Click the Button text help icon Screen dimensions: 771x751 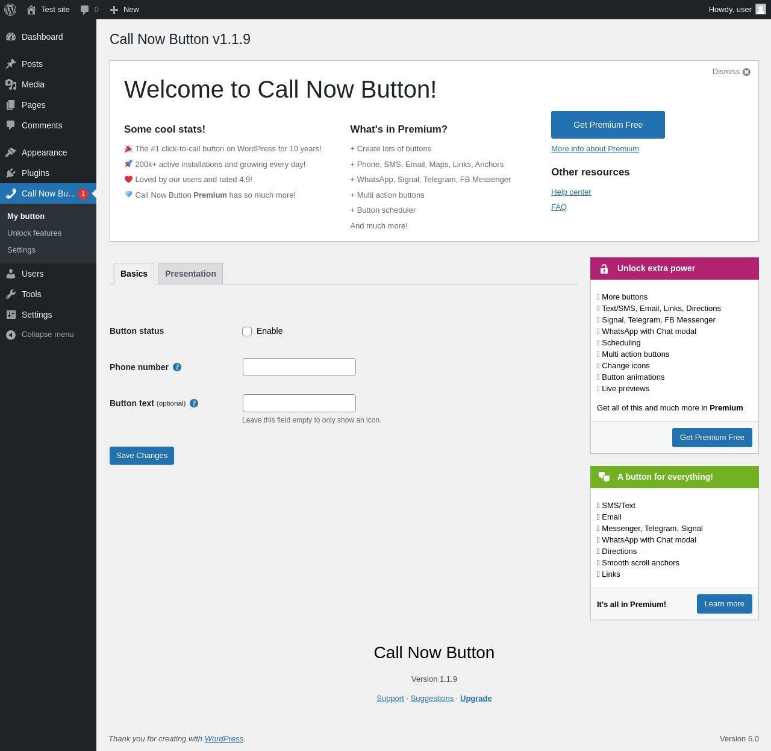point(194,403)
